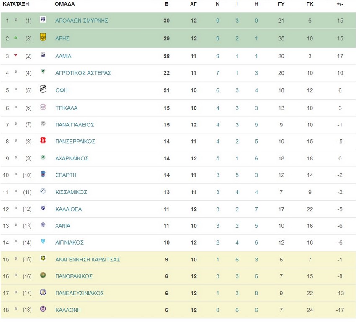Click the yellow ΑΡΗΣ team crest
Screen dimensions: 356x325
point(43,37)
